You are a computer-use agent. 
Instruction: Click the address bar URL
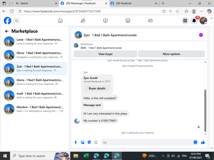pos(62,11)
